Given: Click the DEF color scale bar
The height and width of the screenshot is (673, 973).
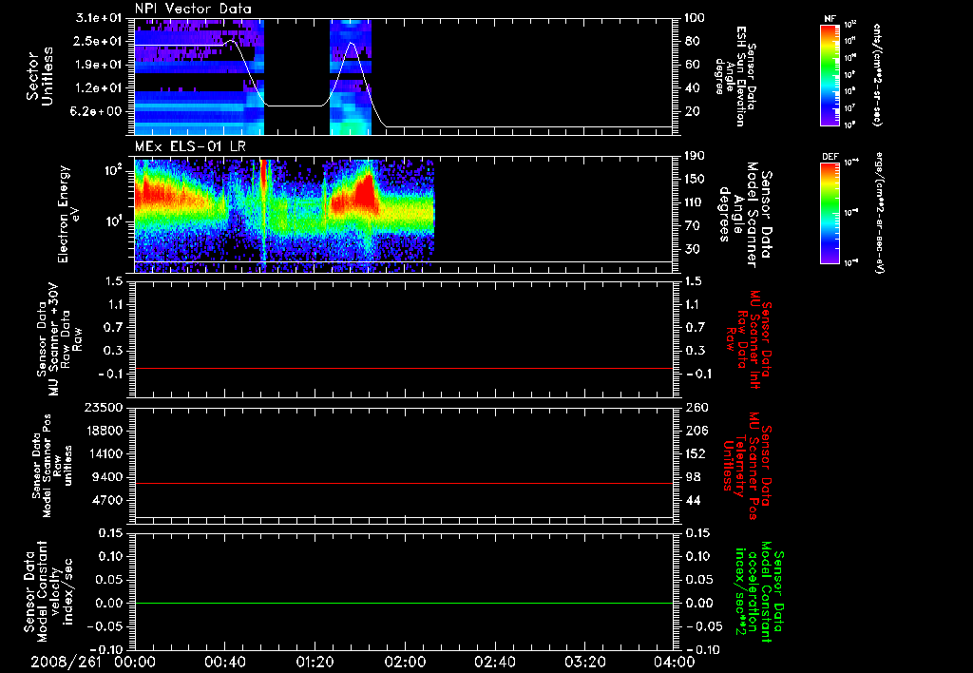Looking at the screenshot, I should click(830, 213).
